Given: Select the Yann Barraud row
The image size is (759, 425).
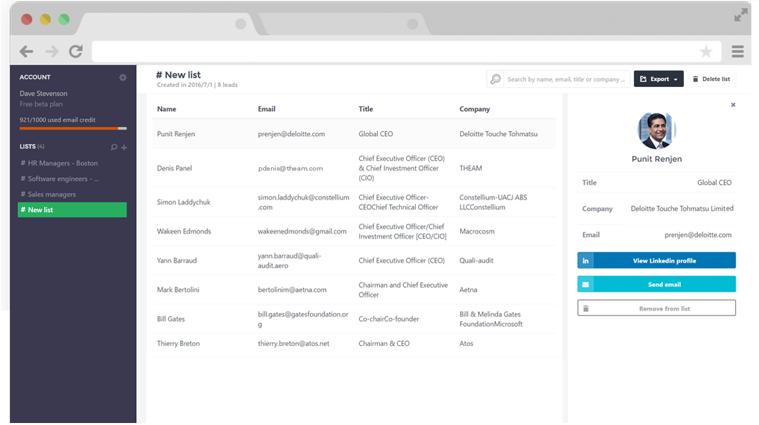Looking at the screenshot, I should 355,260.
